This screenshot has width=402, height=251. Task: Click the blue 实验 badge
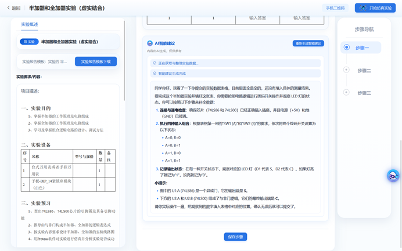pyautogui.click(x=29, y=42)
